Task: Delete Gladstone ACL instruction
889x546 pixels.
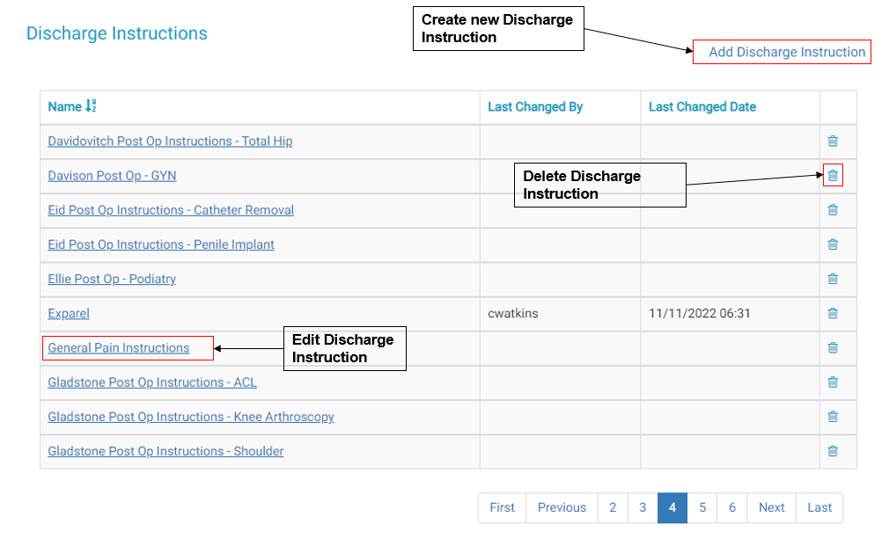Action: pyautogui.click(x=832, y=382)
